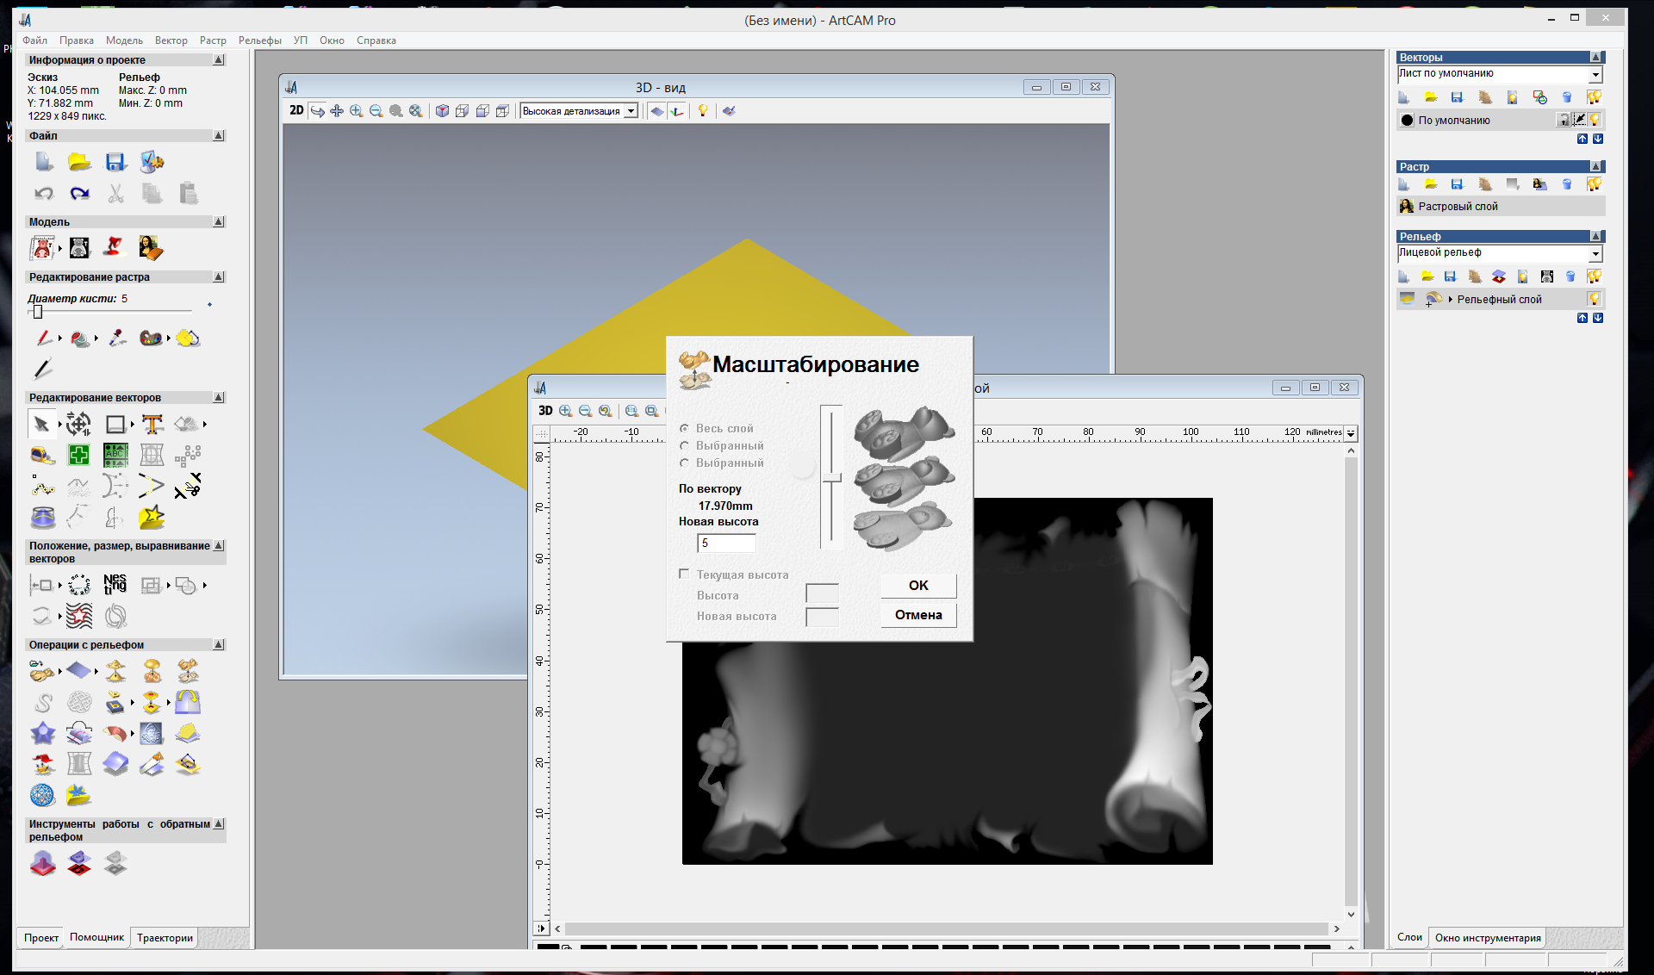Click the blue star relief icon
The height and width of the screenshot is (975, 1654).
click(43, 734)
